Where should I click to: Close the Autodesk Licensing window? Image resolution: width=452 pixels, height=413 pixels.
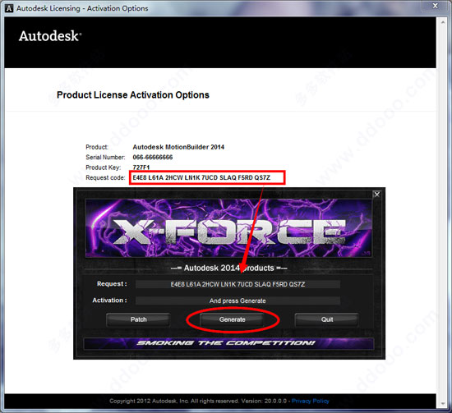(436, 6)
